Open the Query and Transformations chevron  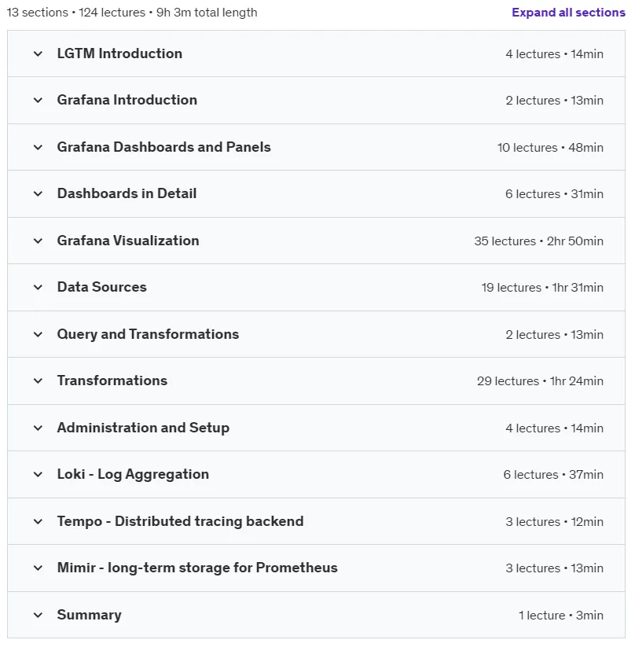point(38,335)
